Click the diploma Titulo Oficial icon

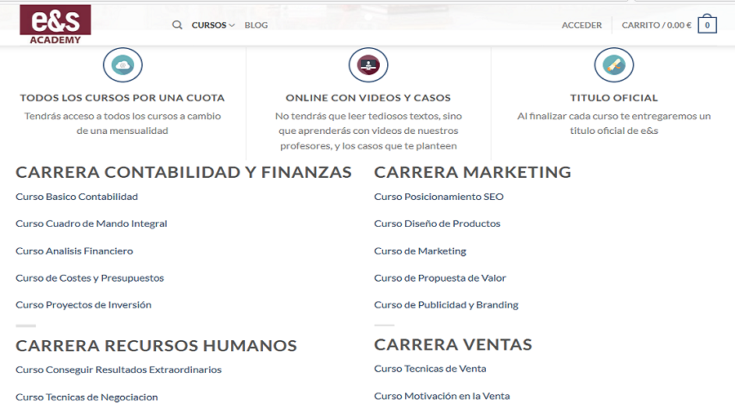pos(614,65)
